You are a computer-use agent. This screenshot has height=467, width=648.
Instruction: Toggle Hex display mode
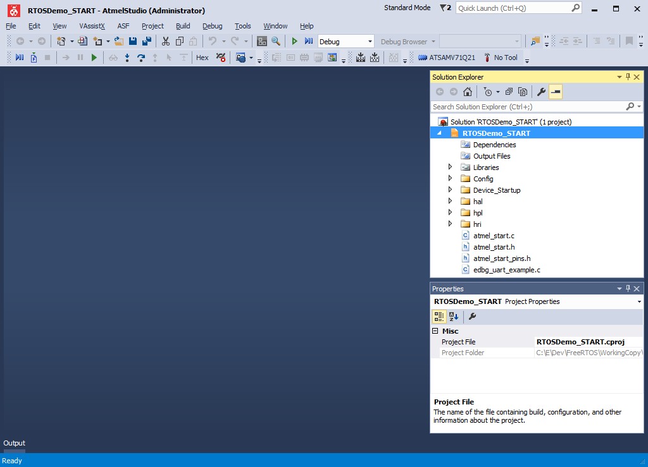coord(202,58)
